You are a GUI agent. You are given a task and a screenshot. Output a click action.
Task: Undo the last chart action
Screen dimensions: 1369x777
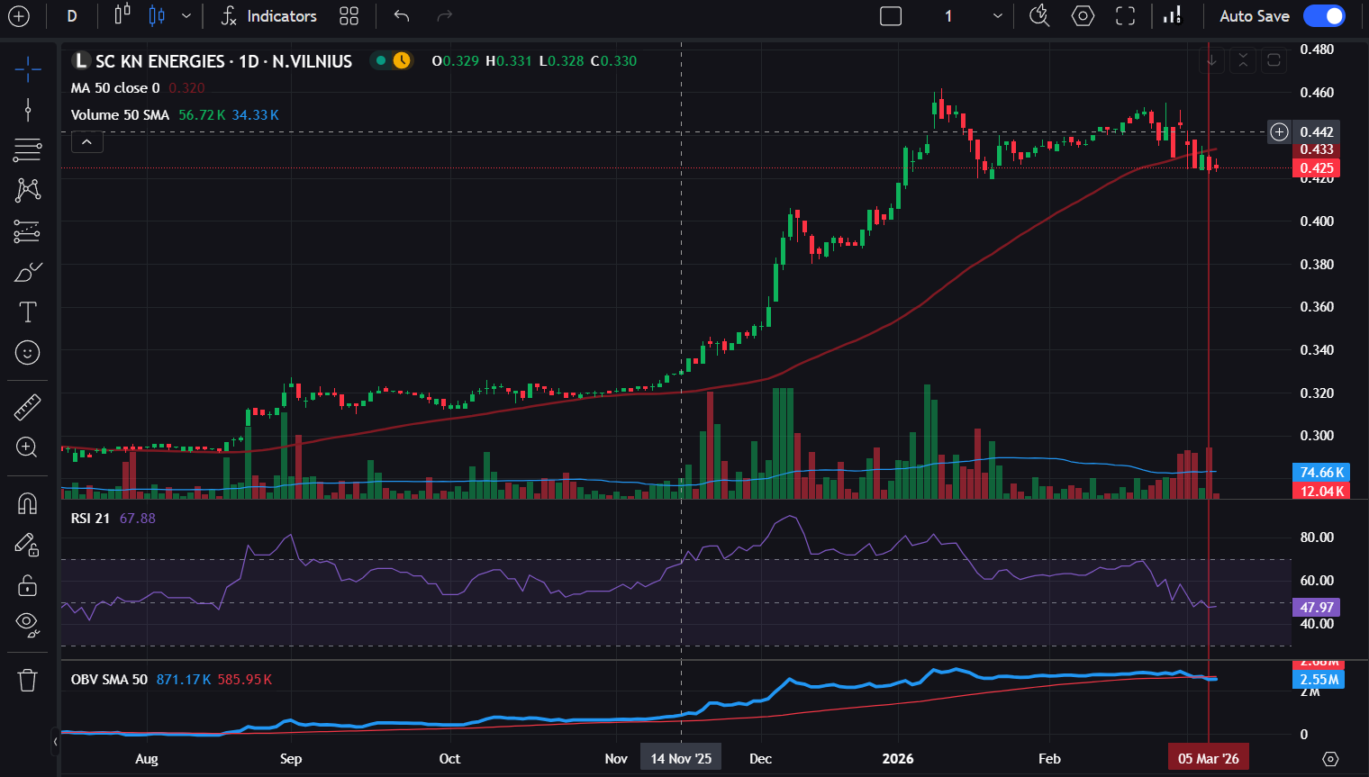coord(402,16)
